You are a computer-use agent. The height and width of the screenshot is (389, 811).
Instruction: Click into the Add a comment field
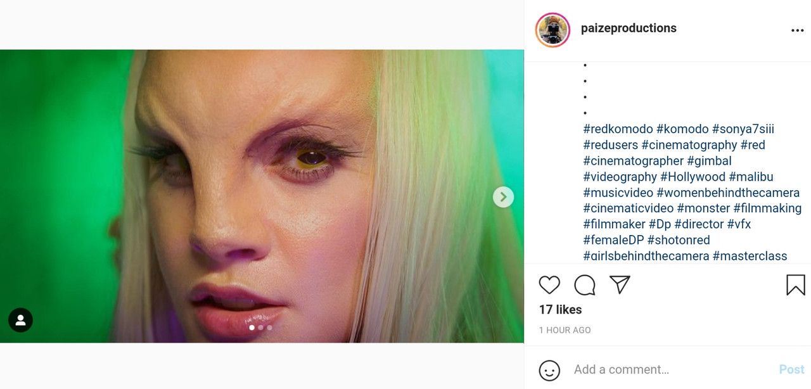click(x=672, y=369)
